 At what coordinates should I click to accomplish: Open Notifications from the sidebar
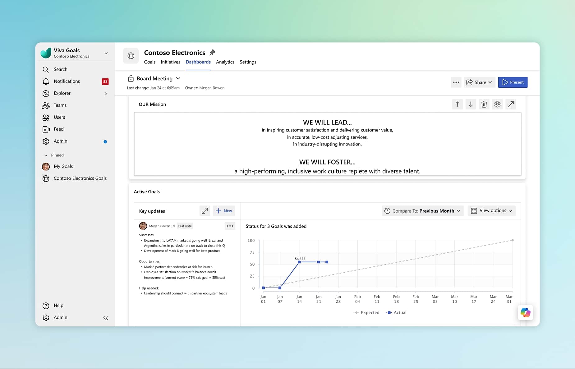point(67,81)
